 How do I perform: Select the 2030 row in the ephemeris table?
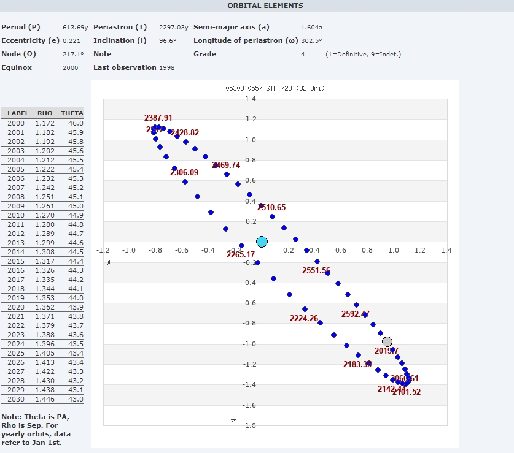42,399
